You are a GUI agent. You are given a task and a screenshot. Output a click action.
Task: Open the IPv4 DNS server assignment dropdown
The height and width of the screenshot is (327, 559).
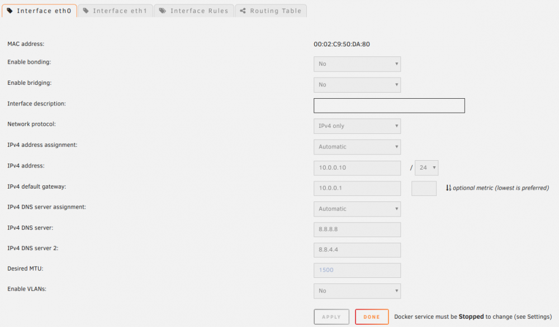[357, 209]
